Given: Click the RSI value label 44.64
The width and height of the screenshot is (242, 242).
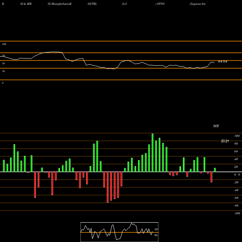Looking at the screenshot, I should (x=223, y=61).
